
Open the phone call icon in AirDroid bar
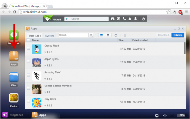124,19
